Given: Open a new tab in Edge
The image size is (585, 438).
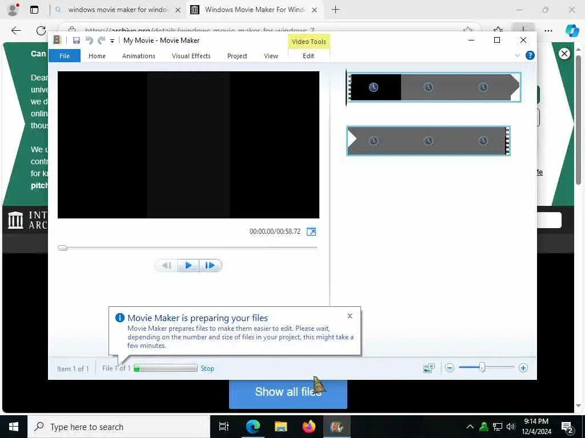Looking at the screenshot, I should (x=335, y=10).
